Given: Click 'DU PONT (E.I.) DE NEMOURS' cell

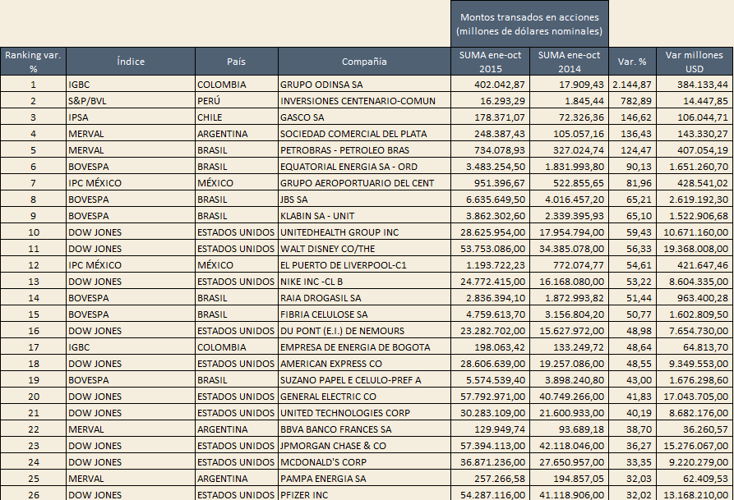Looking at the screenshot, I should [x=364, y=331].
